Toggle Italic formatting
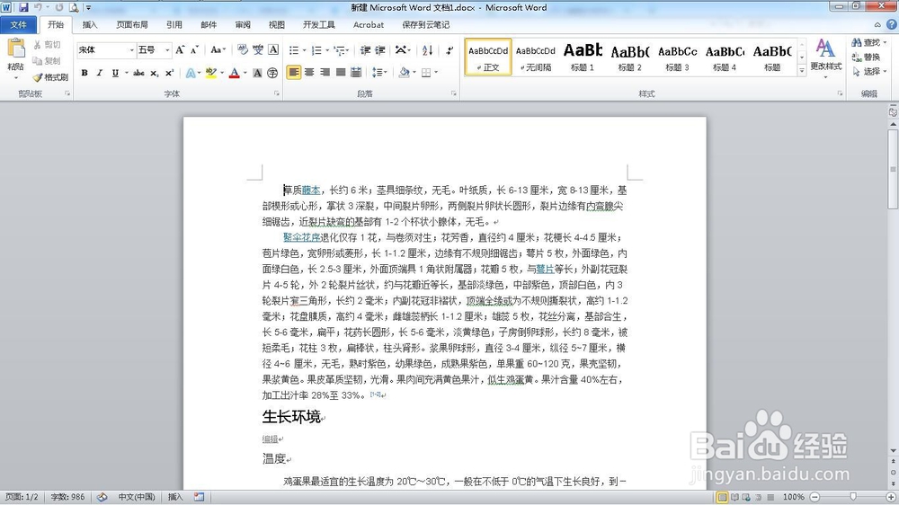 pyautogui.click(x=99, y=73)
